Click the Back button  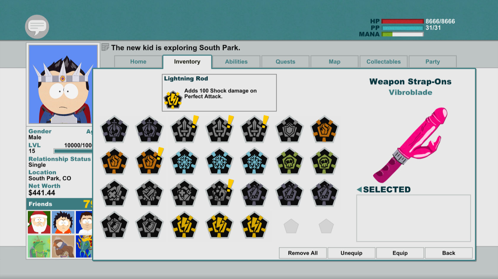448,253
